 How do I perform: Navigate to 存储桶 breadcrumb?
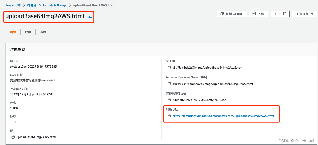(32, 6)
